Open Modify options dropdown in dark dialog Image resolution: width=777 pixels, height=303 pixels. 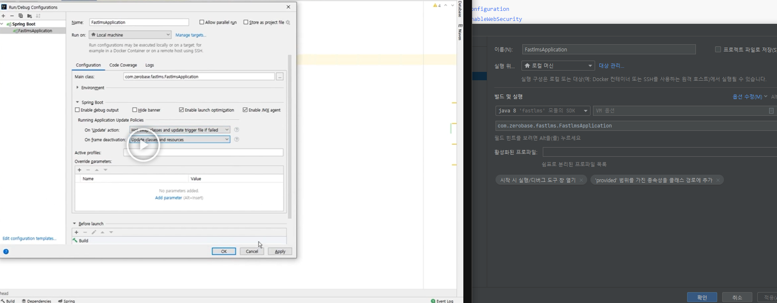coord(750,97)
